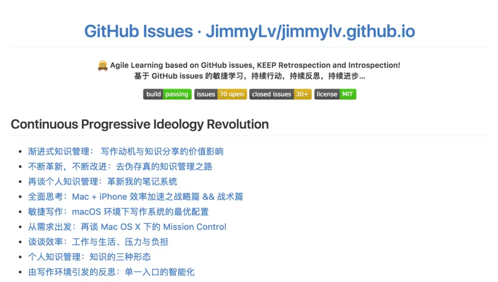Screen dimensions: 498x282
Task: Open link 敏捷写作：macOS 环境下写作系统的最优配置
Action: click(x=118, y=212)
